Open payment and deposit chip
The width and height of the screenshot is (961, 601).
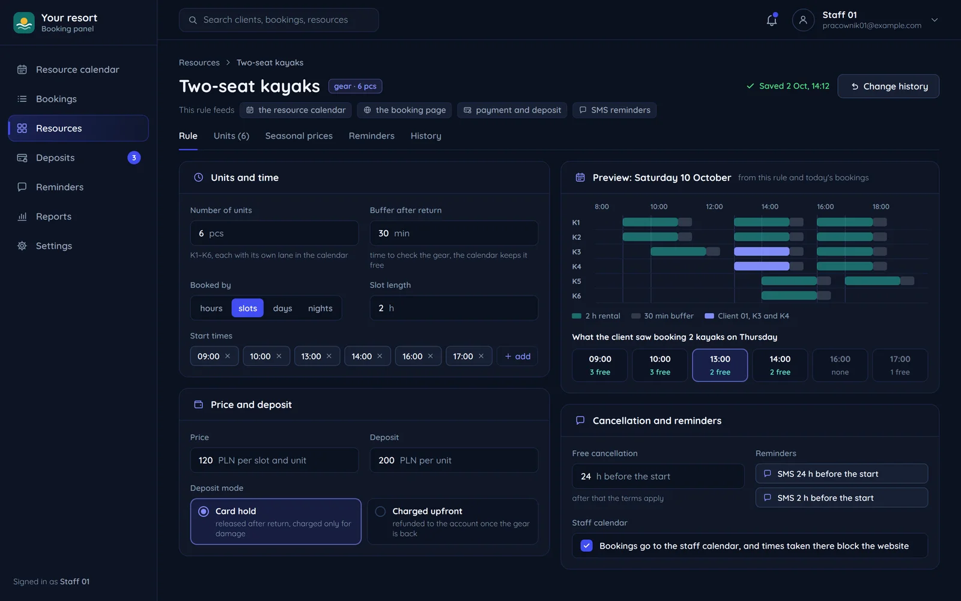click(x=512, y=110)
